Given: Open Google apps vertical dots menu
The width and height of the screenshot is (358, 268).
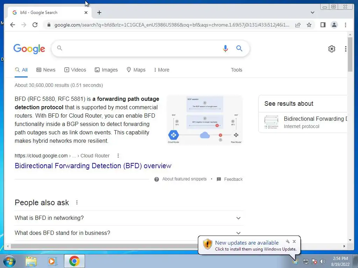Looking at the screenshot, I should (x=345, y=49).
